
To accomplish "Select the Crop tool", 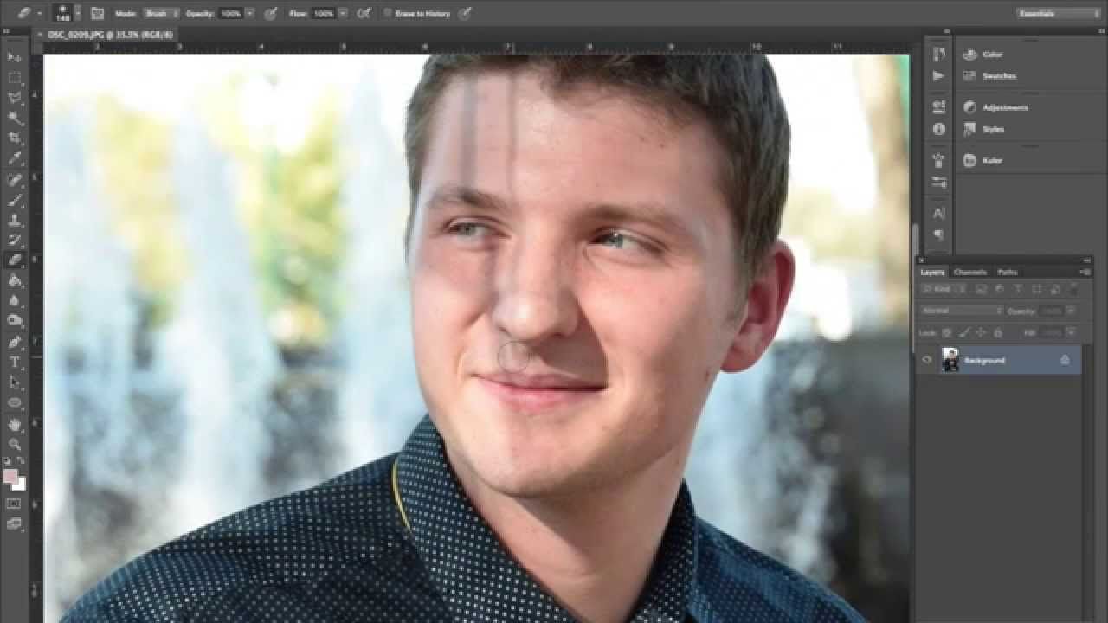I will pyautogui.click(x=15, y=138).
